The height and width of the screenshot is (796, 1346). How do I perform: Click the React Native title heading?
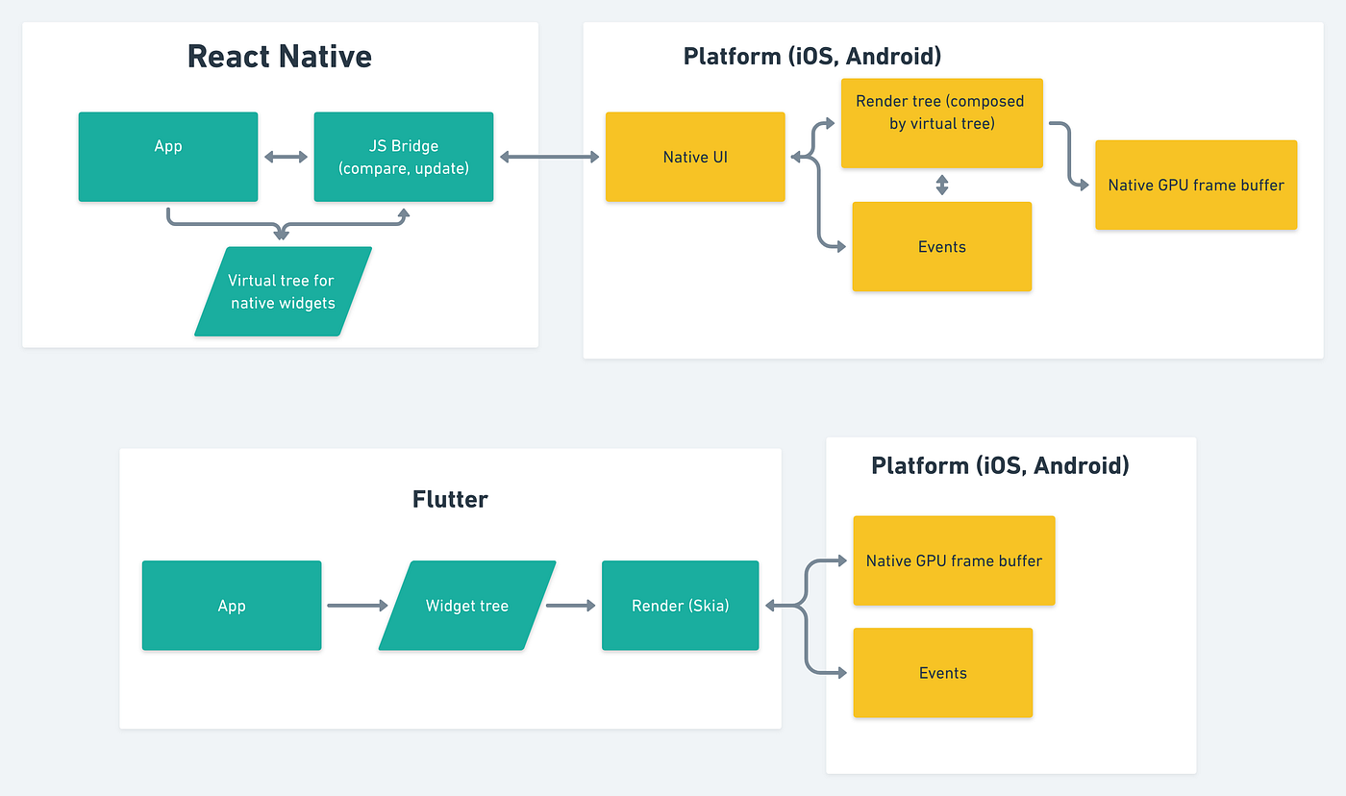[x=279, y=56]
